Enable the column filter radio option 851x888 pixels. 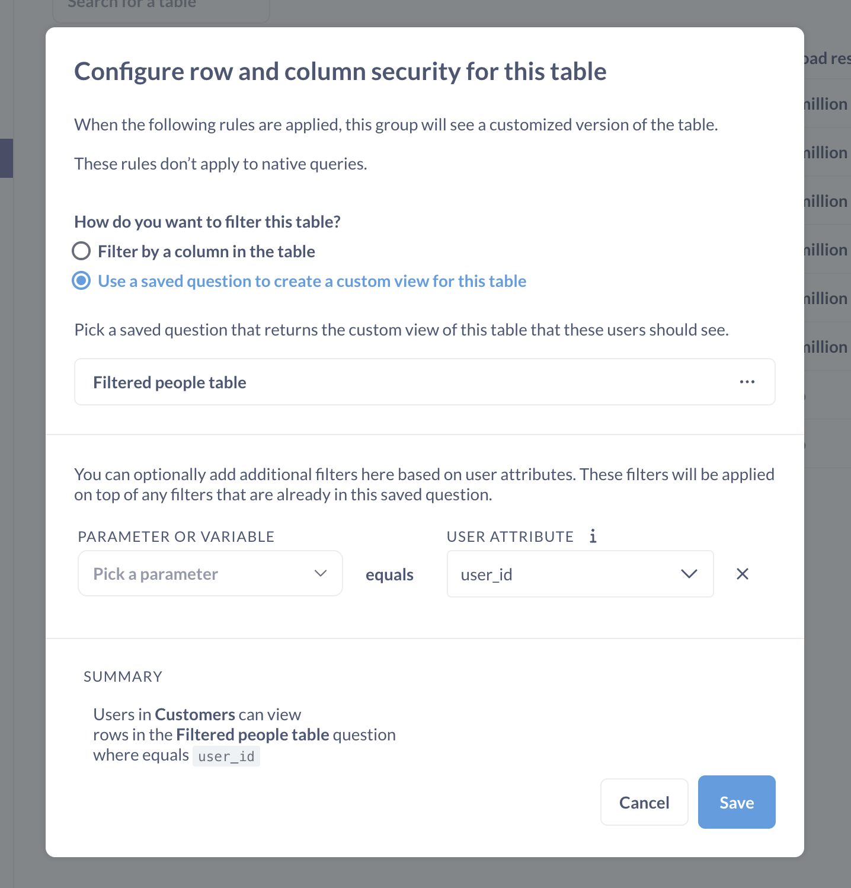[81, 251]
